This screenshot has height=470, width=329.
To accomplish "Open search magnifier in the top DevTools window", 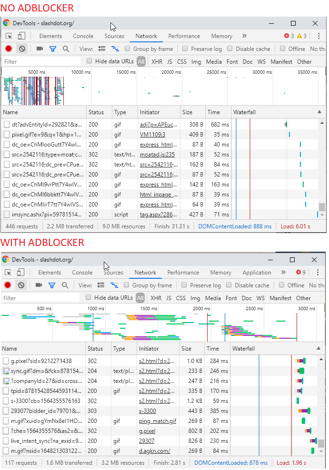I will [66, 49].
